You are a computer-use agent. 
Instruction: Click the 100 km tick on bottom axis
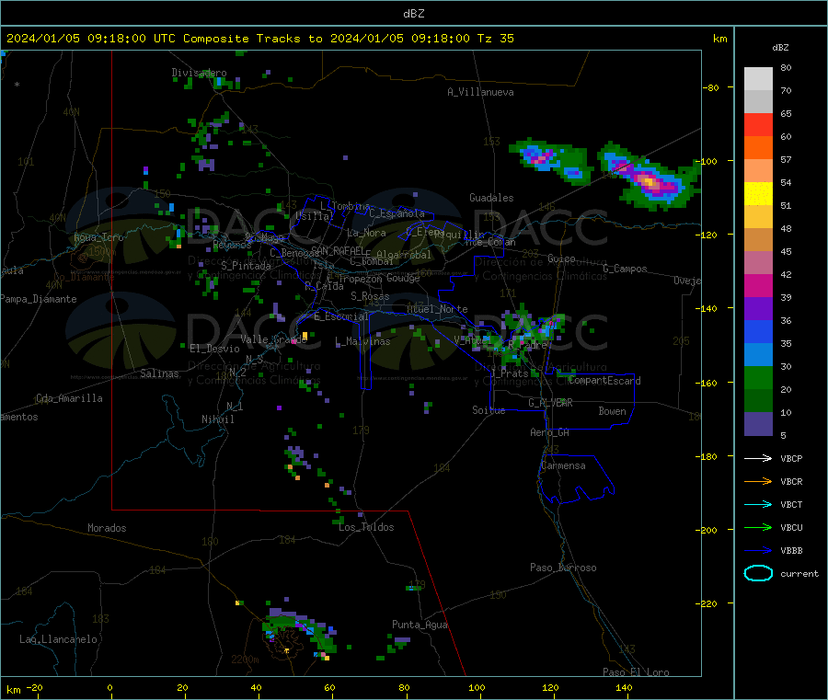(477, 687)
